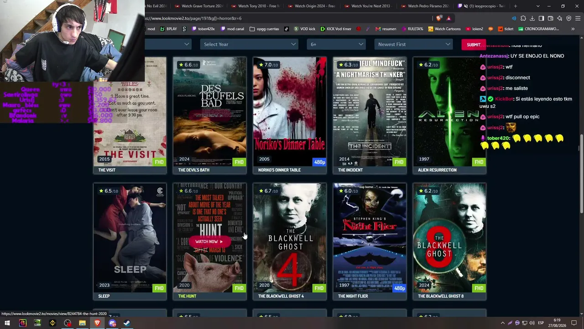Image resolution: width=584 pixels, height=329 pixels.
Task: Open The Devil's Bath movie poster
Action: (210, 111)
